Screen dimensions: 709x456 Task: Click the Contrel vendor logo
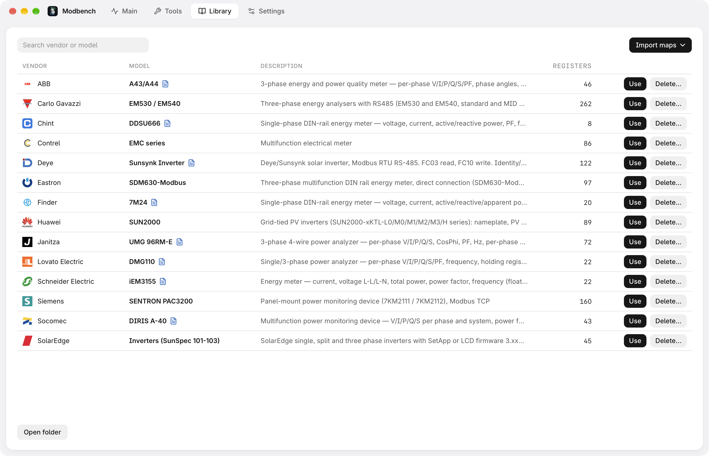click(27, 143)
